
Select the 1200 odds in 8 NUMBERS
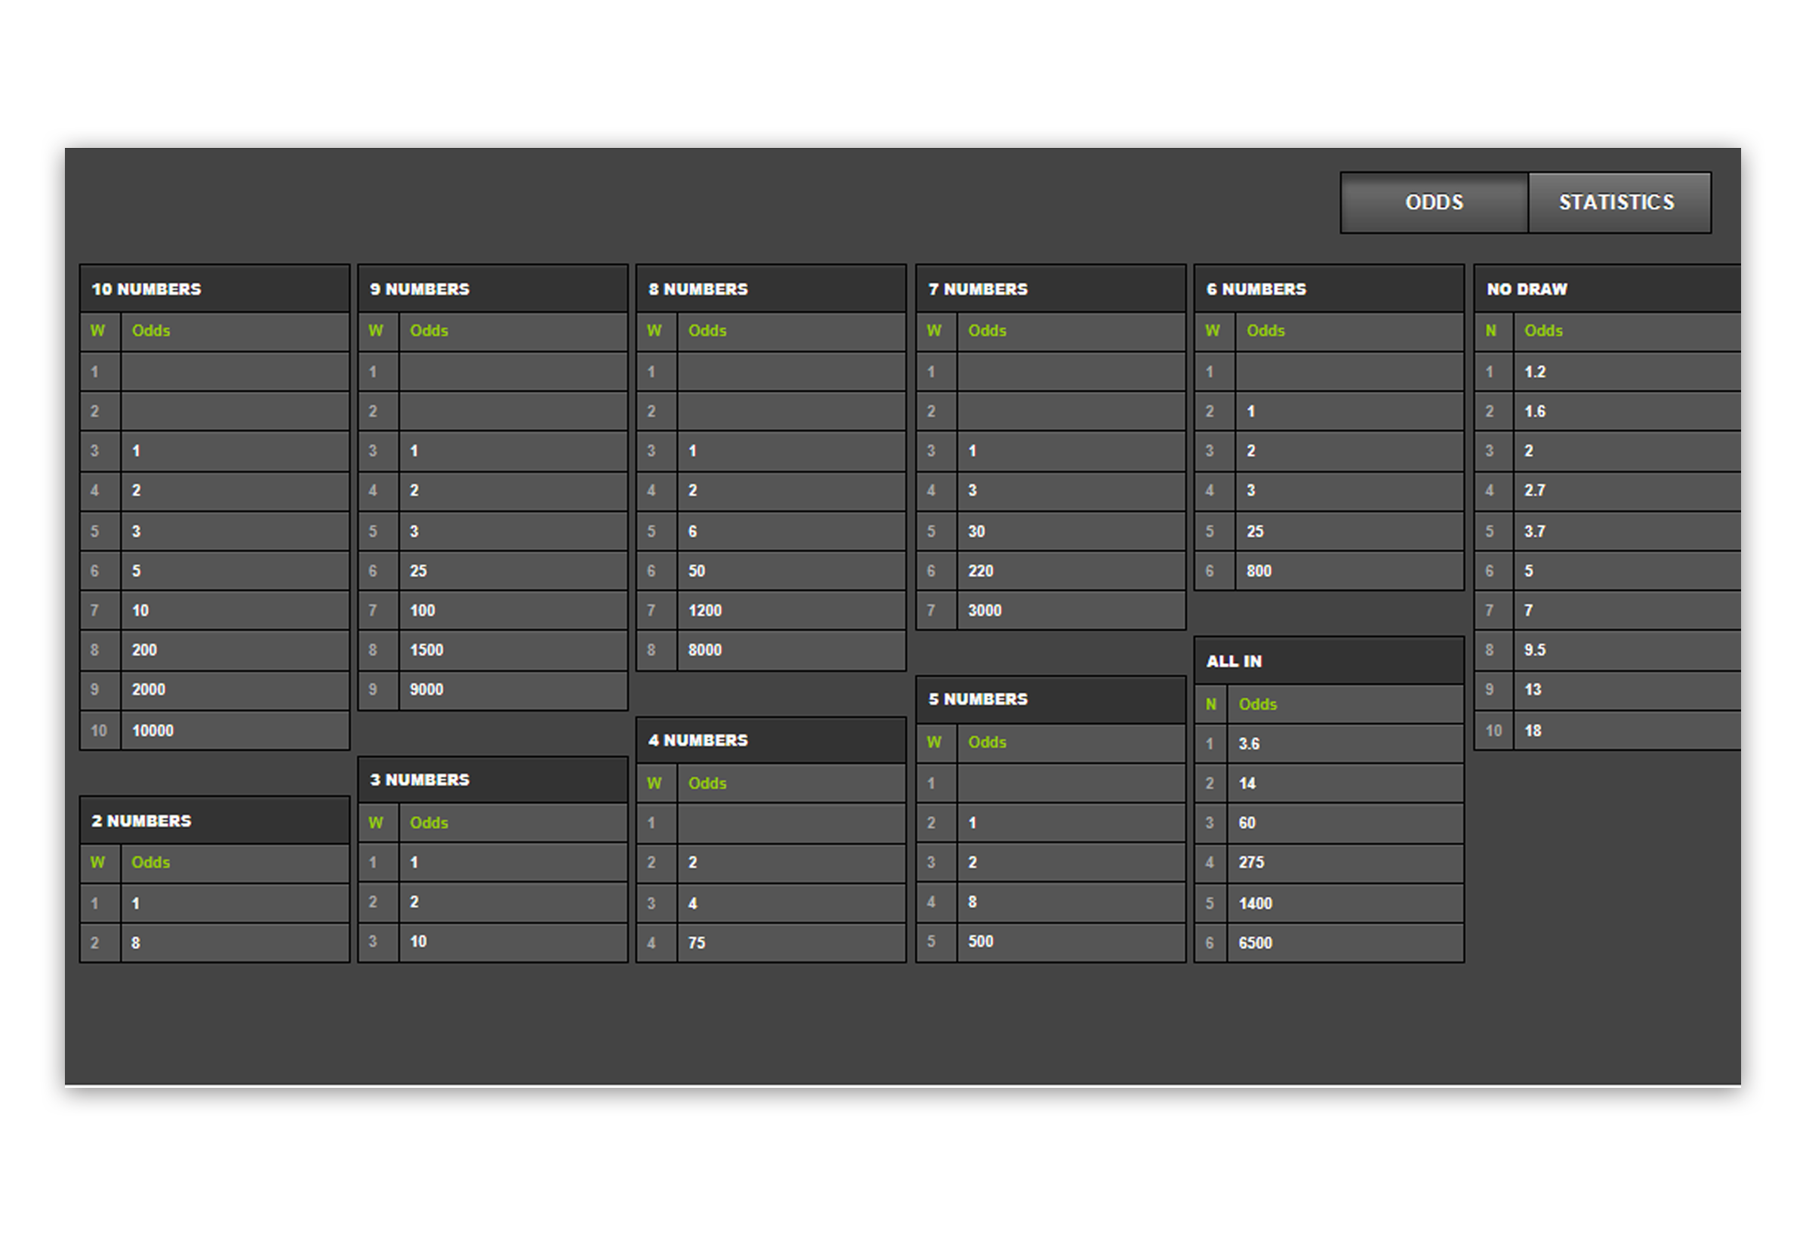click(x=791, y=611)
